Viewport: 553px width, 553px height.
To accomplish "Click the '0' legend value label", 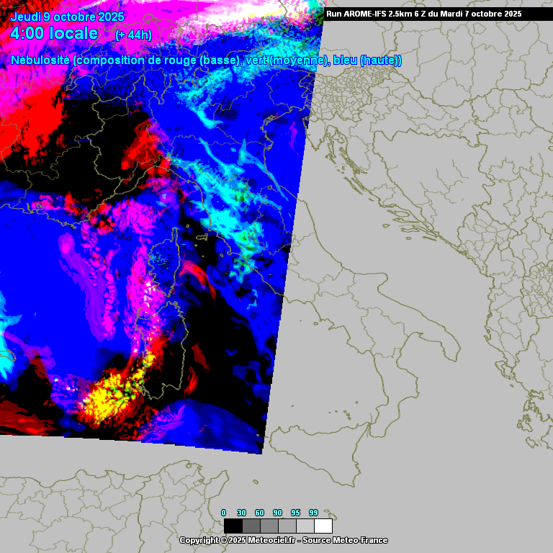I will coord(223,513).
